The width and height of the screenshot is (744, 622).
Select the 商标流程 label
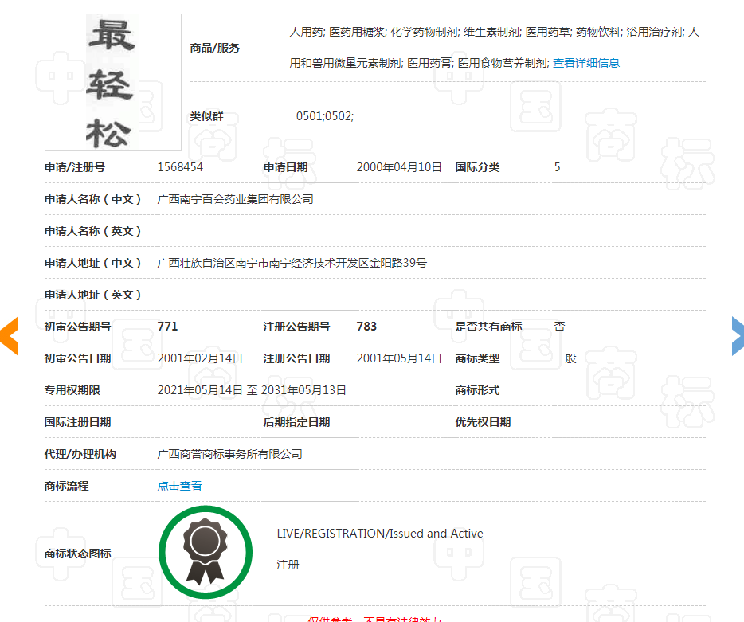click(x=66, y=486)
